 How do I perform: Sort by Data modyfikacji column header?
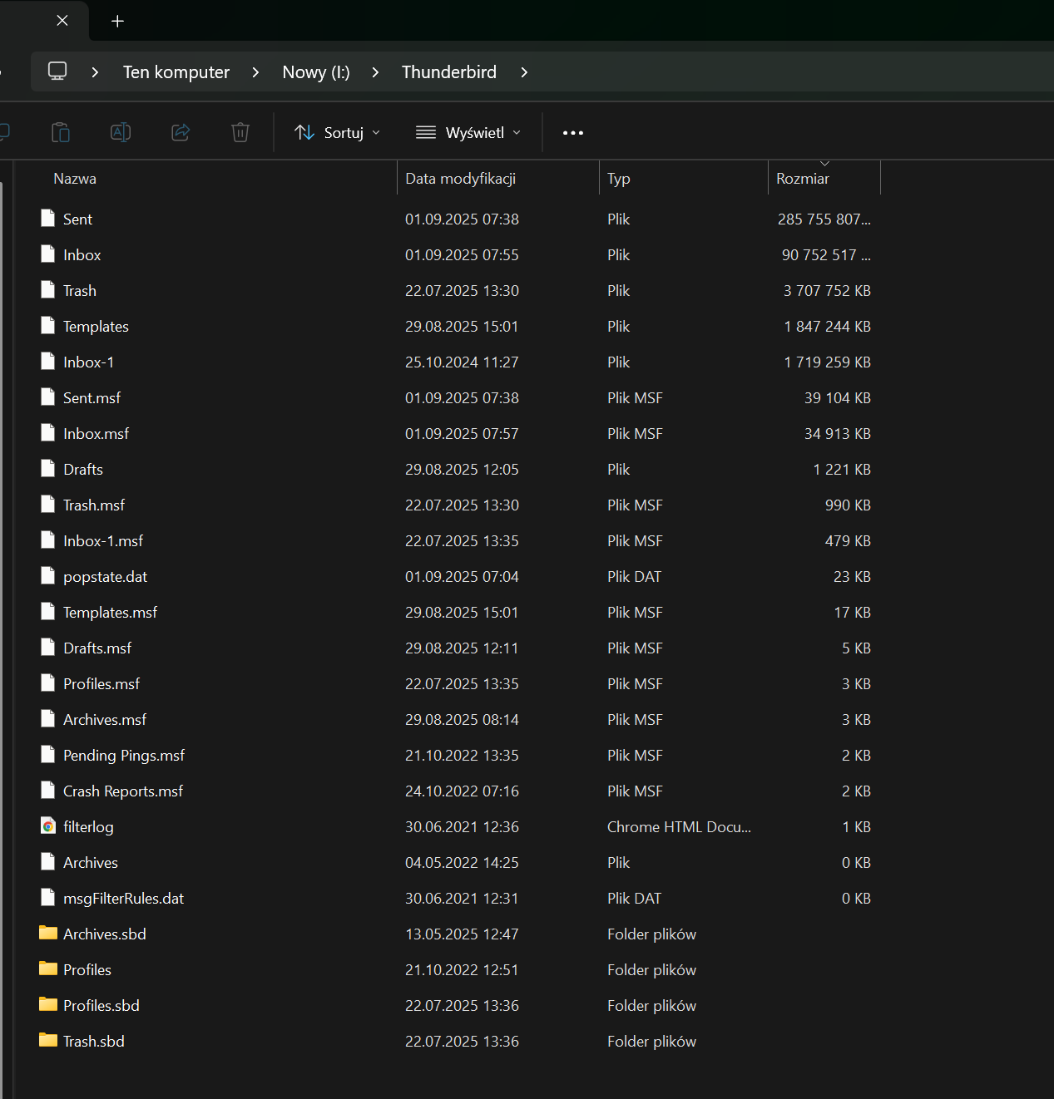460,179
